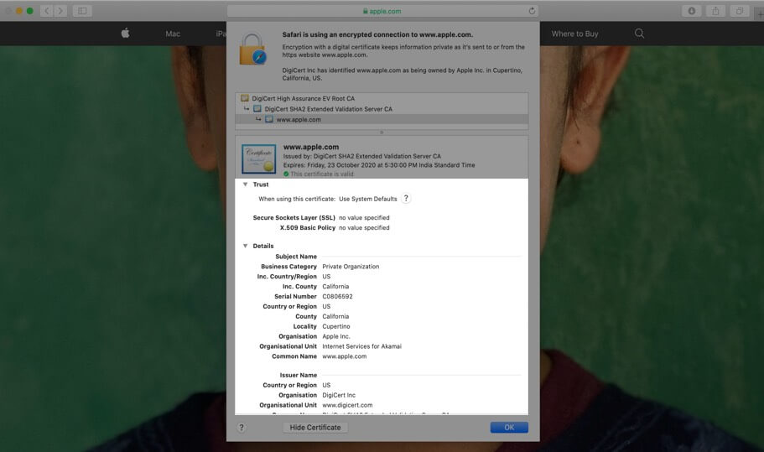This screenshot has width=764, height=452.
Task: Click the reload page icon in address bar
Action: [532, 11]
